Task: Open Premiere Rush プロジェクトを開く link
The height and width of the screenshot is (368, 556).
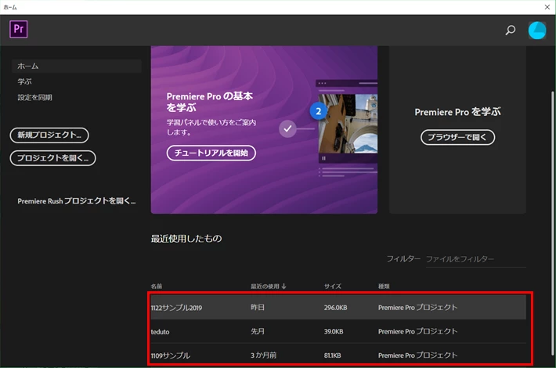Action: (x=76, y=201)
